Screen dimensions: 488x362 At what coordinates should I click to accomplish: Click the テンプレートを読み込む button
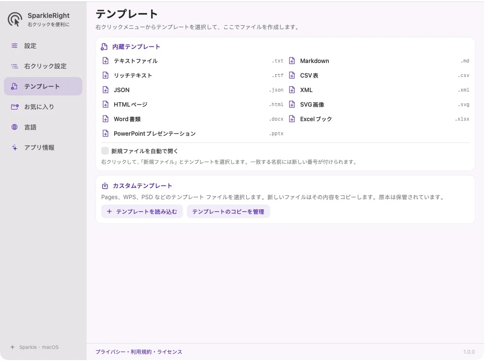pos(142,211)
